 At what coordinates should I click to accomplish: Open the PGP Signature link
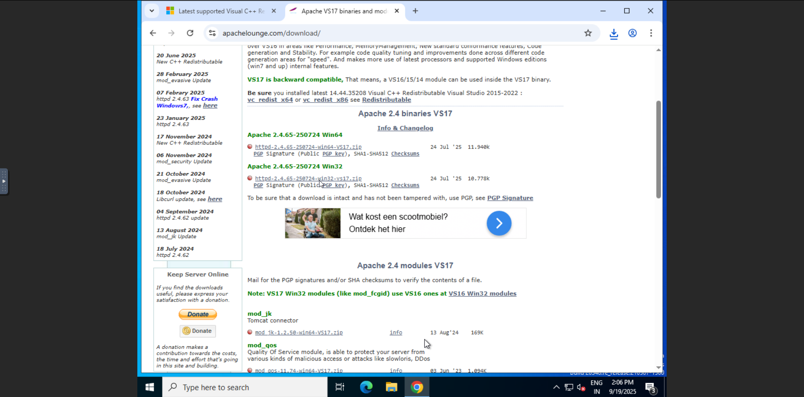pos(510,198)
